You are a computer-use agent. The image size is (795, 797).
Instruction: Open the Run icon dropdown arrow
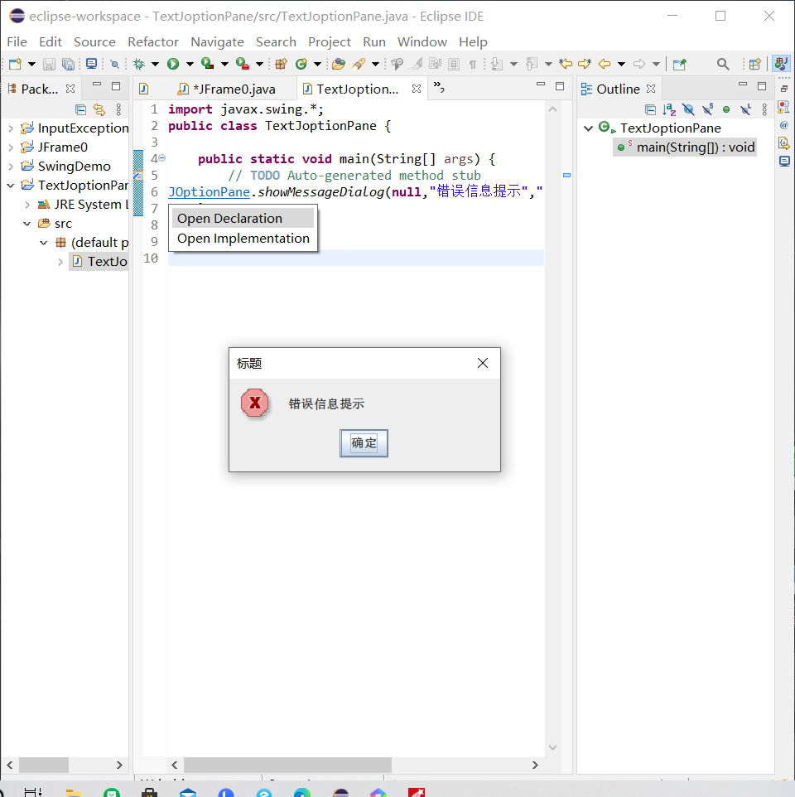click(x=190, y=64)
